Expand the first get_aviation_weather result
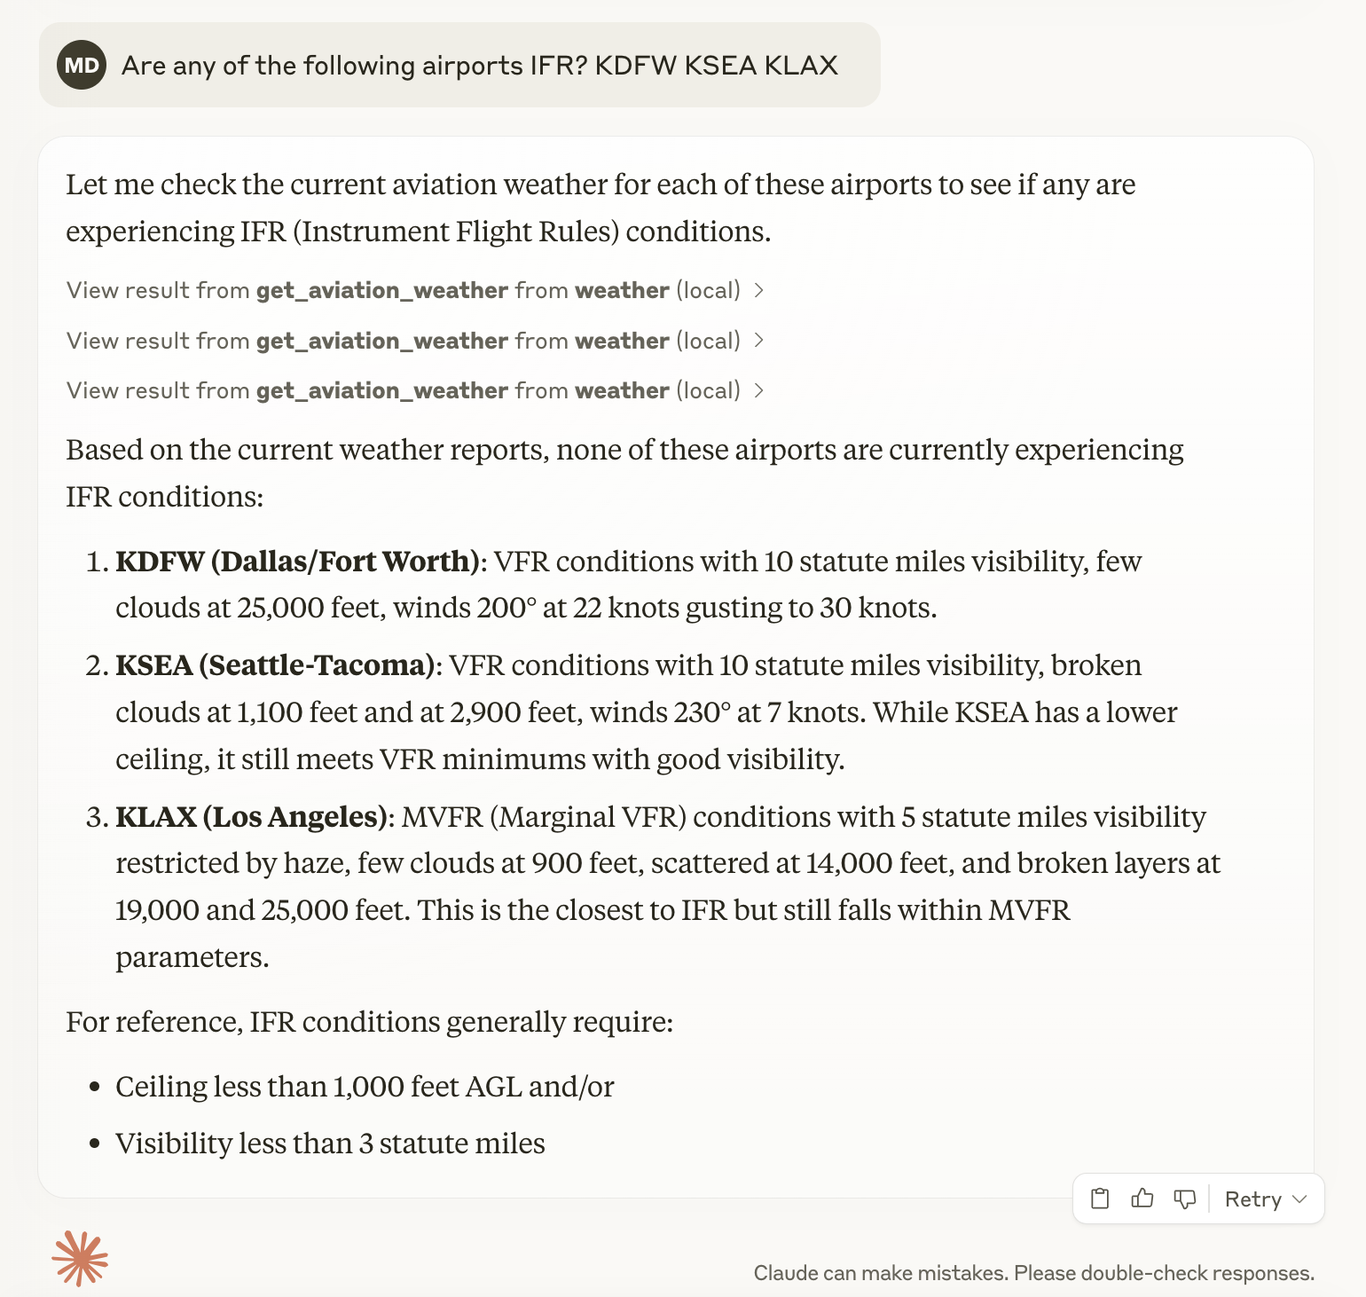Viewport: 1366px width, 1297px height. (415, 290)
